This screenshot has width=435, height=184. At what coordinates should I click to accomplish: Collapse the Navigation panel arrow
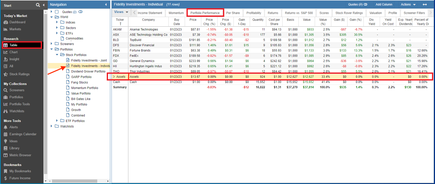click(106, 4)
